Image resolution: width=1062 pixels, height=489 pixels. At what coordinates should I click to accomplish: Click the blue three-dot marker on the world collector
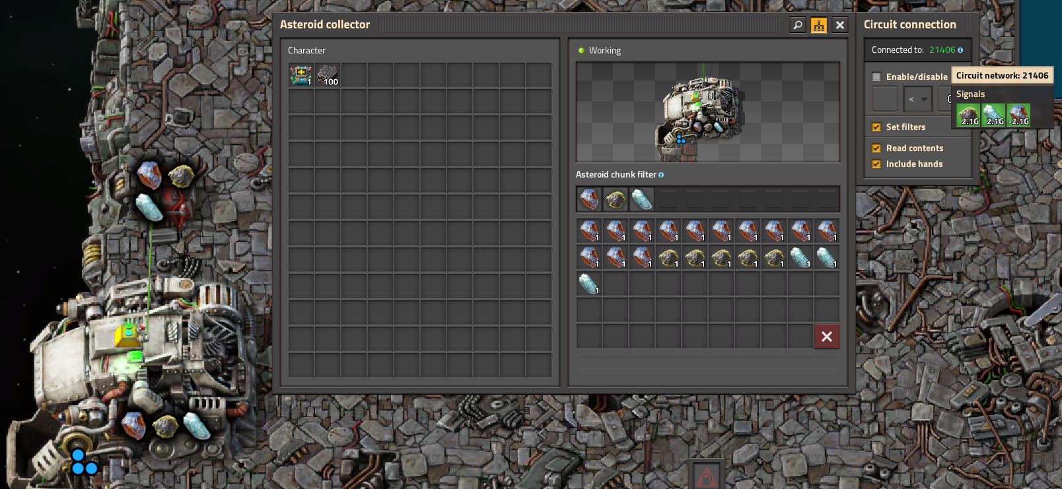[84, 463]
